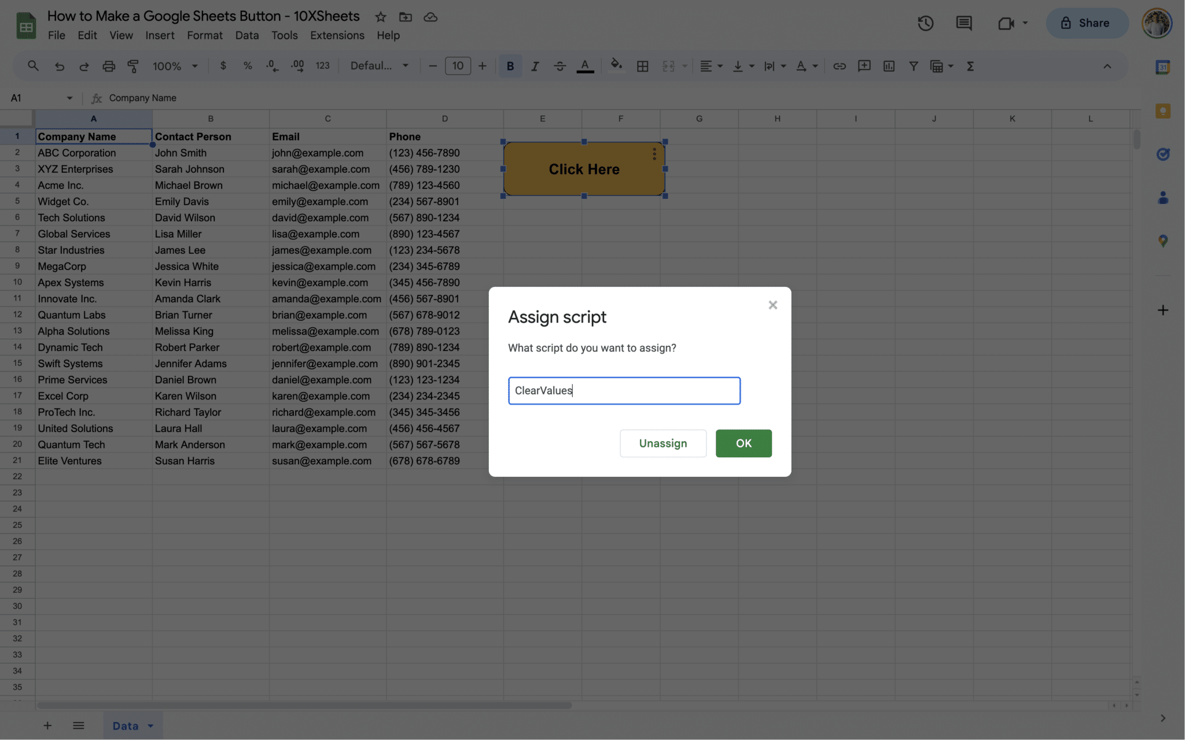Toggle strikethrough formatting
This screenshot has width=1185, height=740.
click(560, 66)
